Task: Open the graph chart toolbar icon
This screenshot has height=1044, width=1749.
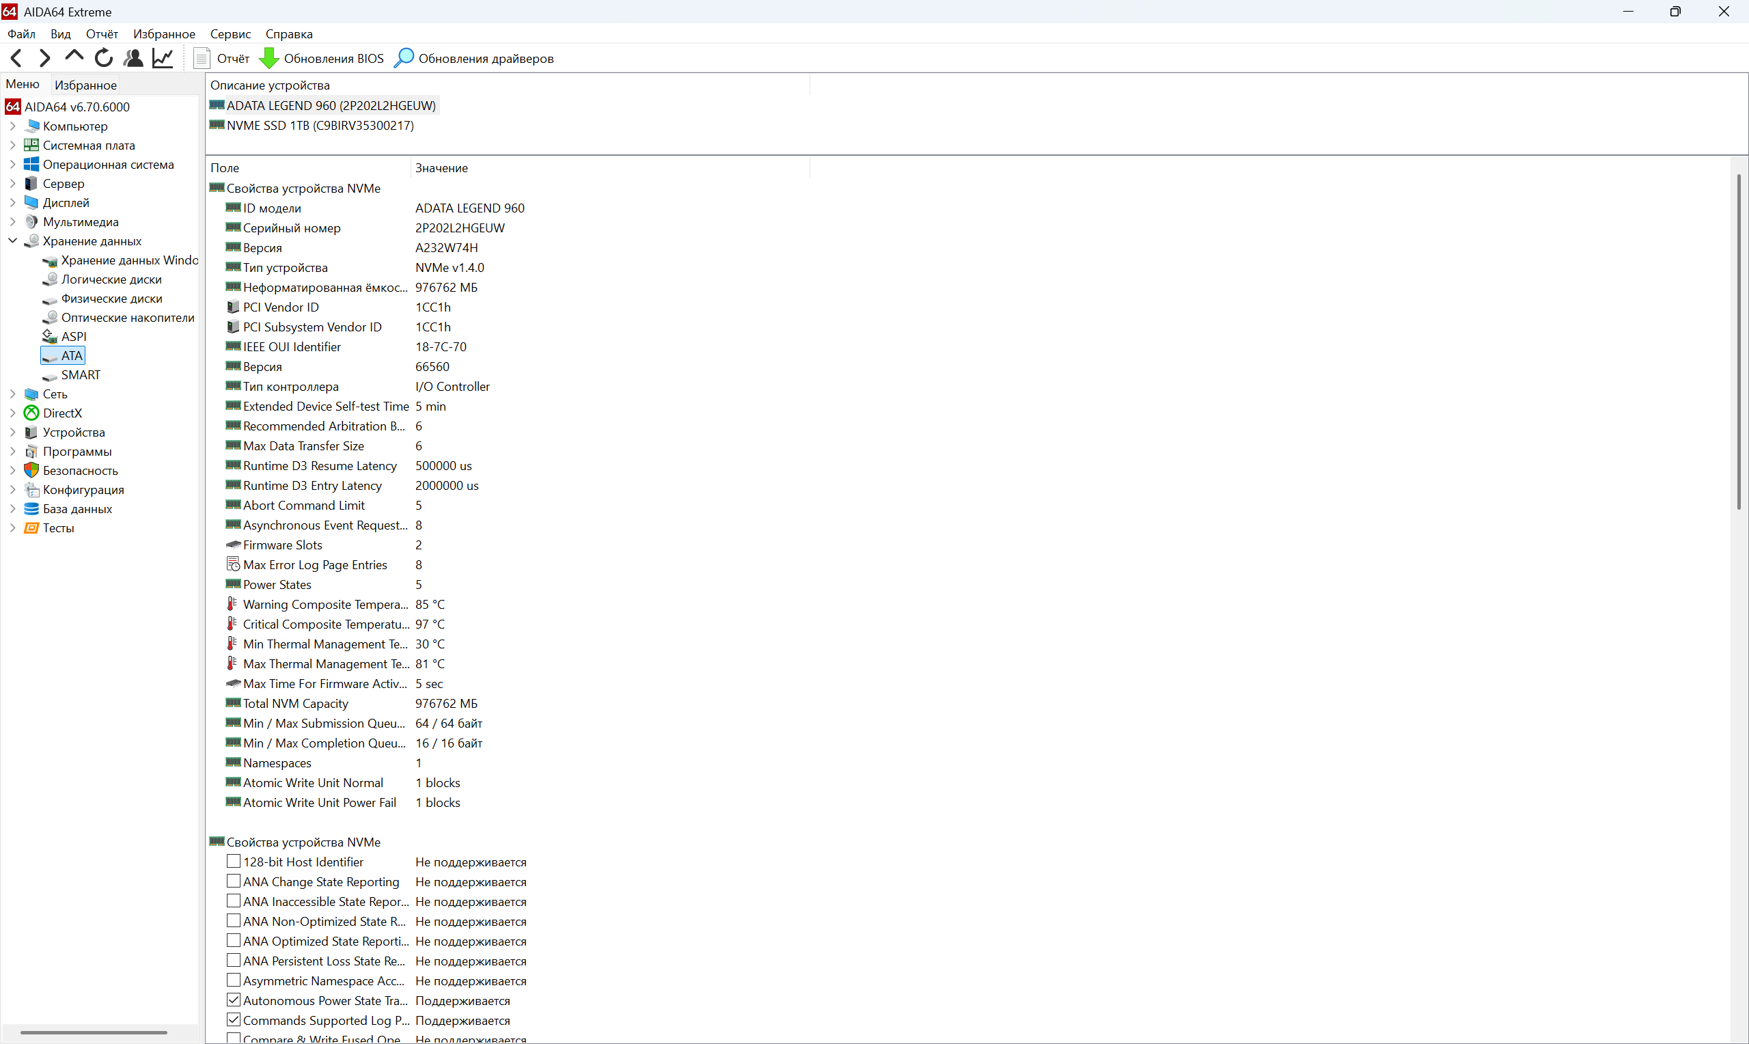Action: pos(163,58)
